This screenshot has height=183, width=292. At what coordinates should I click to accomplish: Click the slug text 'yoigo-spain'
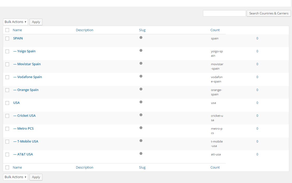[x=217, y=54]
